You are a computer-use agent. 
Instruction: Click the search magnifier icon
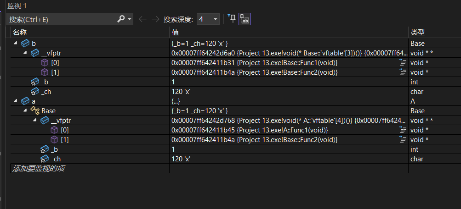click(x=121, y=19)
